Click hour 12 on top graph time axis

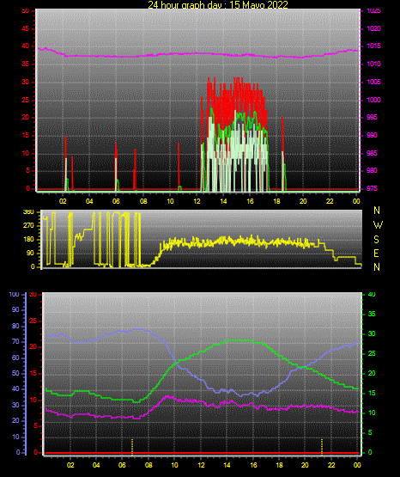(x=197, y=201)
